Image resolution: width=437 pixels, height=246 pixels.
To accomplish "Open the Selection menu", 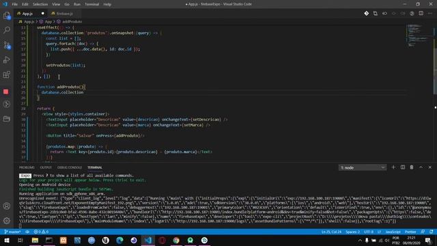I will click(40, 4).
